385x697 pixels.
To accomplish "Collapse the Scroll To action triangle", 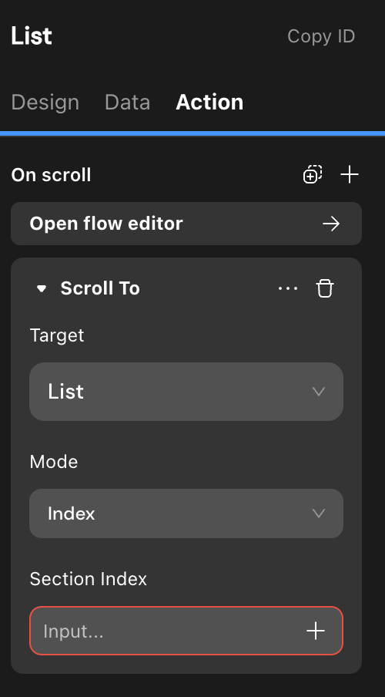I will [42, 289].
